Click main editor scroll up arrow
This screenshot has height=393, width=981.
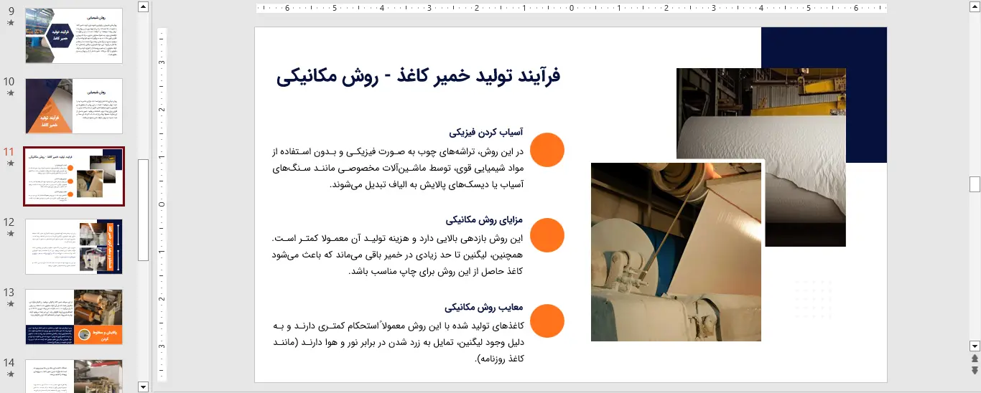[x=975, y=6]
